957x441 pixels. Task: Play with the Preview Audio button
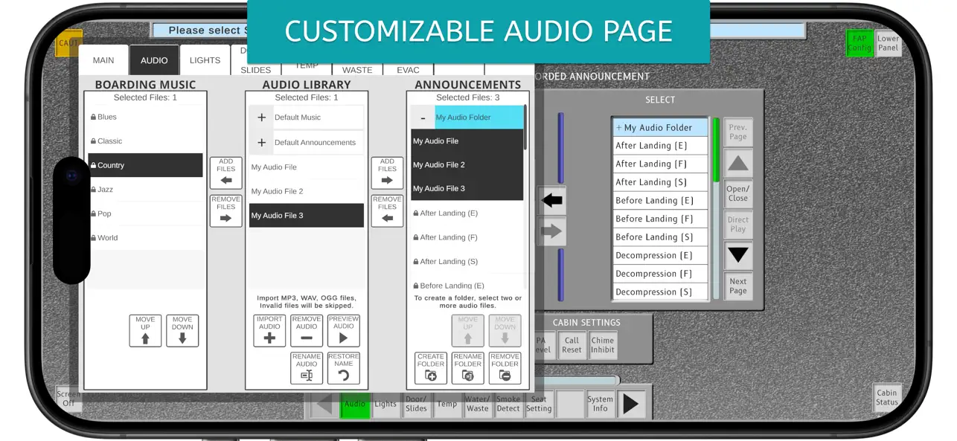344,331
